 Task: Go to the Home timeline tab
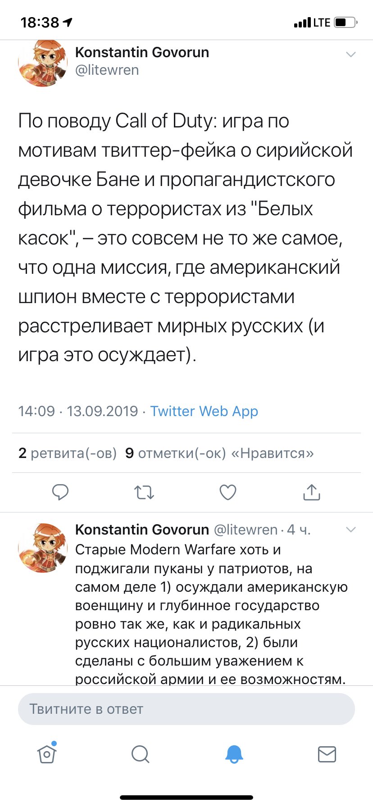[47, 753]
